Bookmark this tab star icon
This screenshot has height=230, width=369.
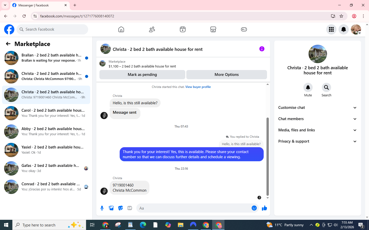point(341,16)
